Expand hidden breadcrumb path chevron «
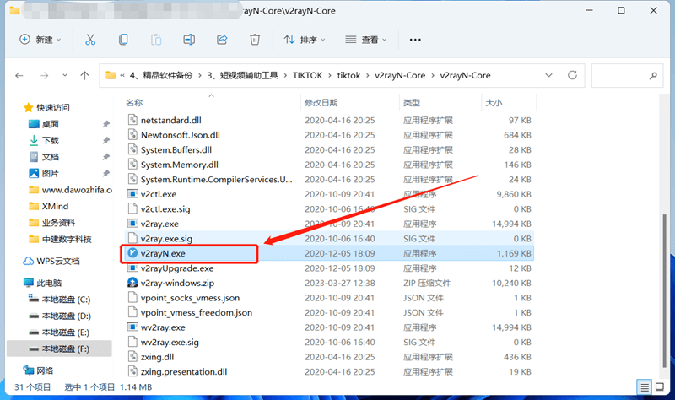 tap(122, 75)
